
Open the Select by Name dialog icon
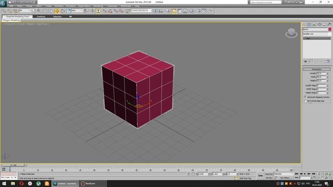[40, 11]
